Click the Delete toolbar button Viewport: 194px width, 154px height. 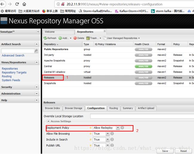79,38
